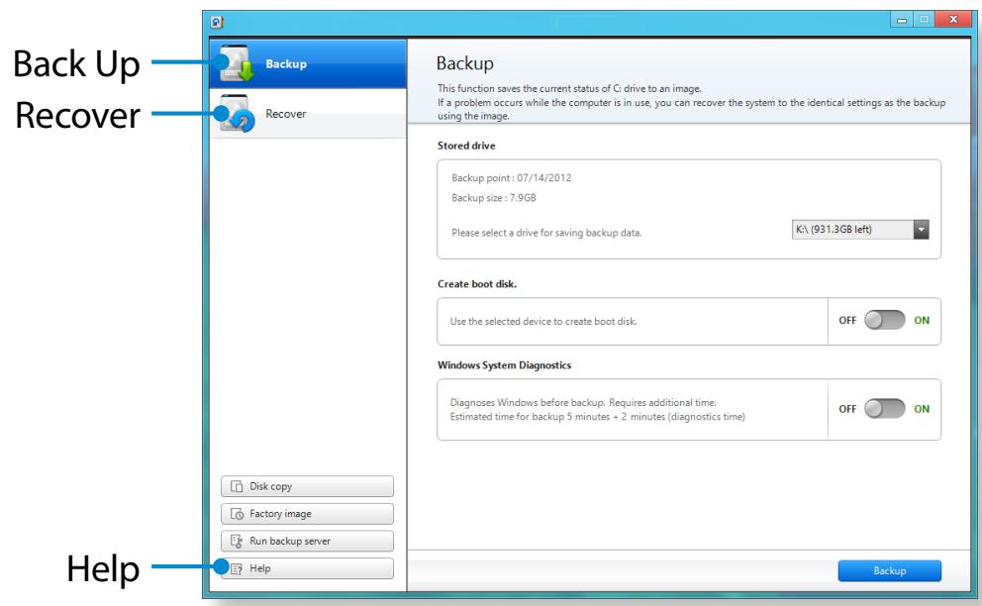
Task: Click the dropdown arrow of drive selector
Action: (x=921, y=230)
